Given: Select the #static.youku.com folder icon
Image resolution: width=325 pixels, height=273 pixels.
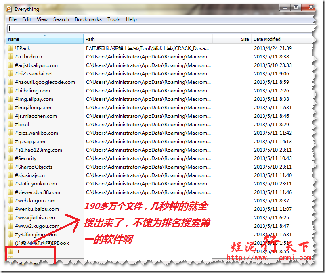Looking at the screenshot, I should click(10, 184).
